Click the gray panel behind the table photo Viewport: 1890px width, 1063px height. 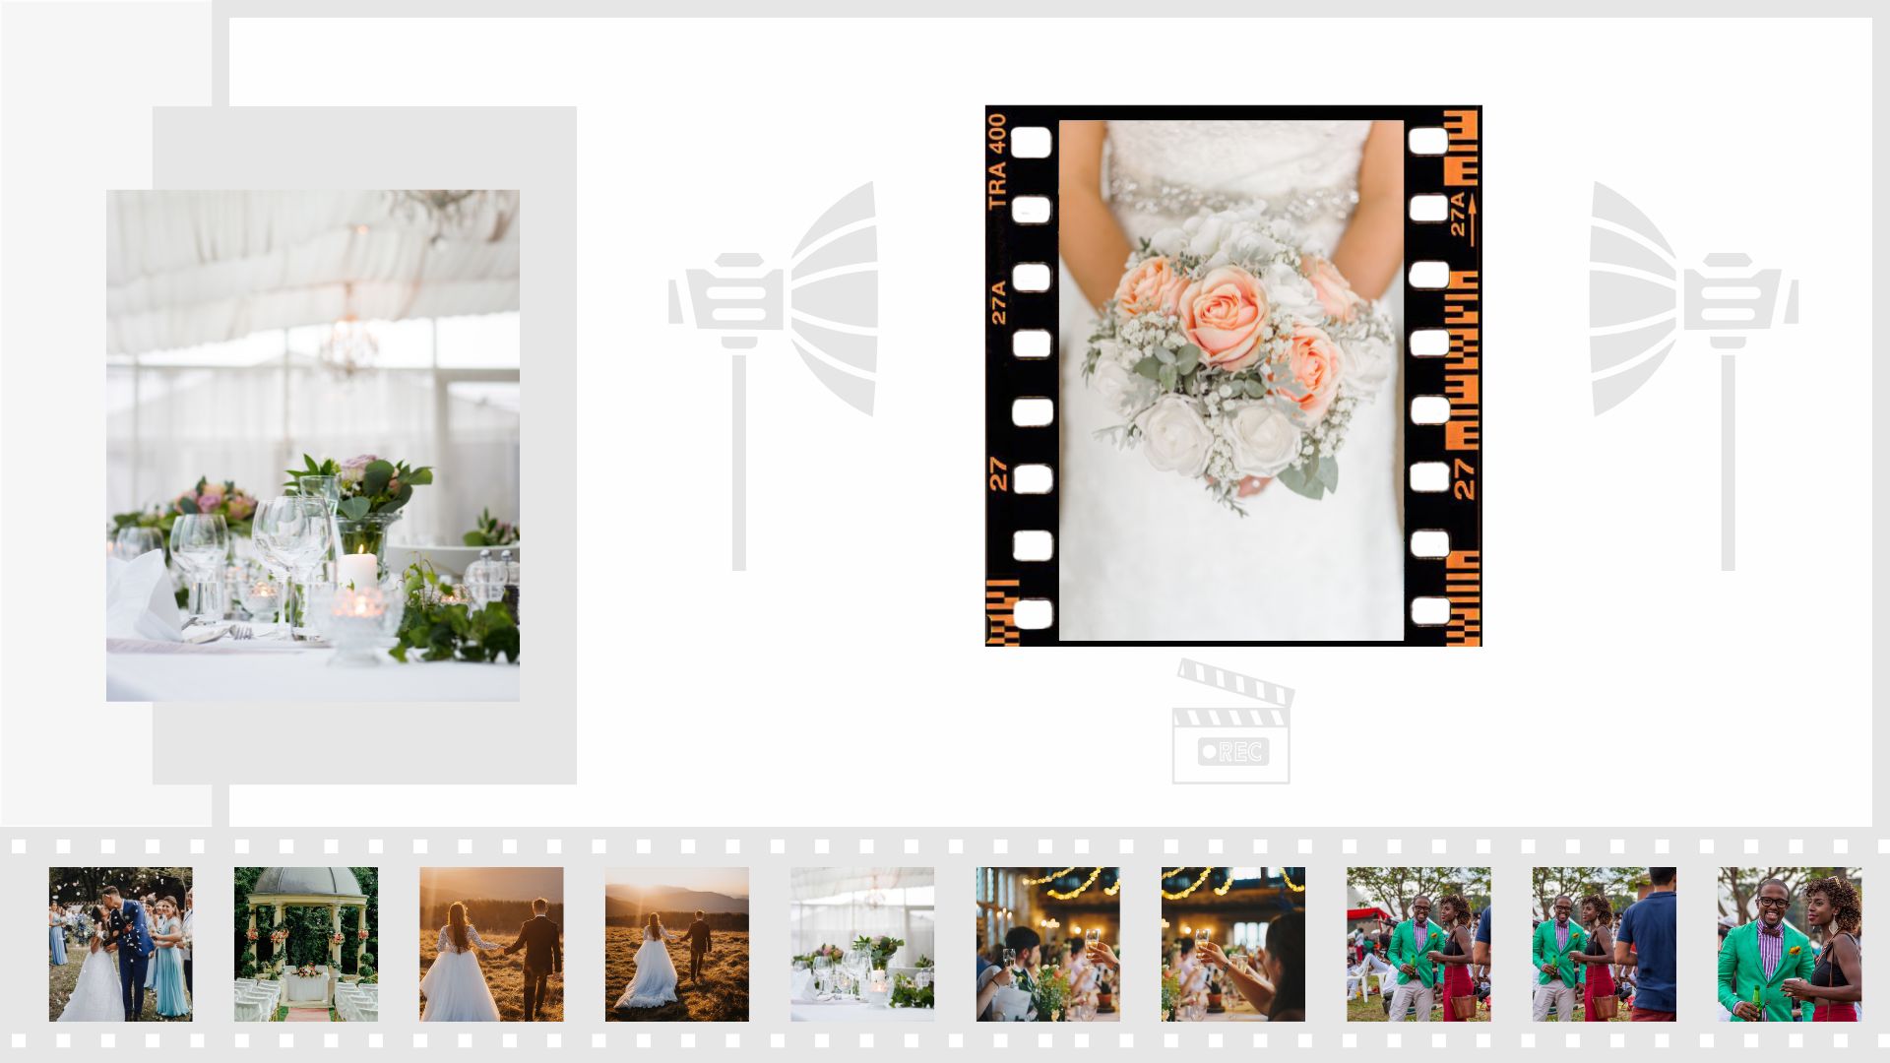coord(547,445)
